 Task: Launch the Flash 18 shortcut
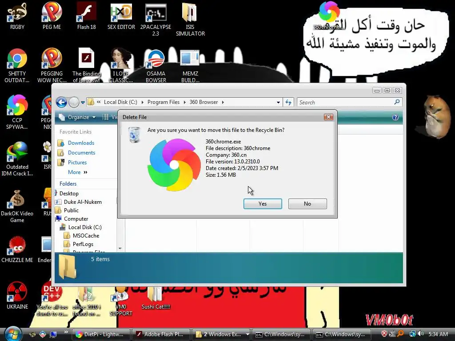87,16
